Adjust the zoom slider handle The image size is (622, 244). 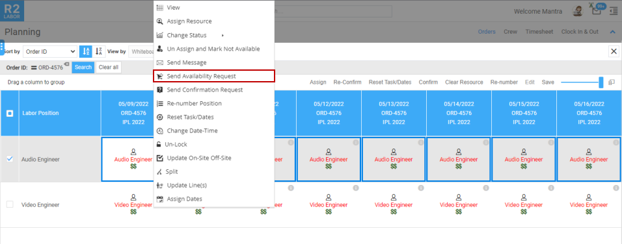[x=601, y=82]
